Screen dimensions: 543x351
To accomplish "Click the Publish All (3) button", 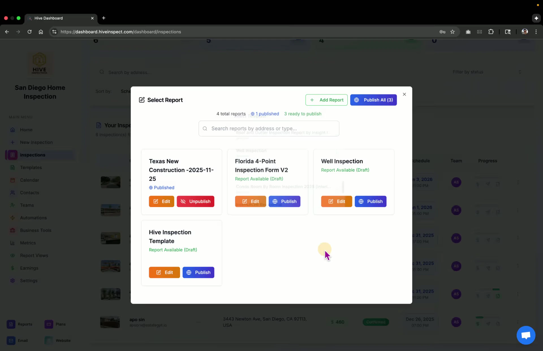I will point(373,100).
